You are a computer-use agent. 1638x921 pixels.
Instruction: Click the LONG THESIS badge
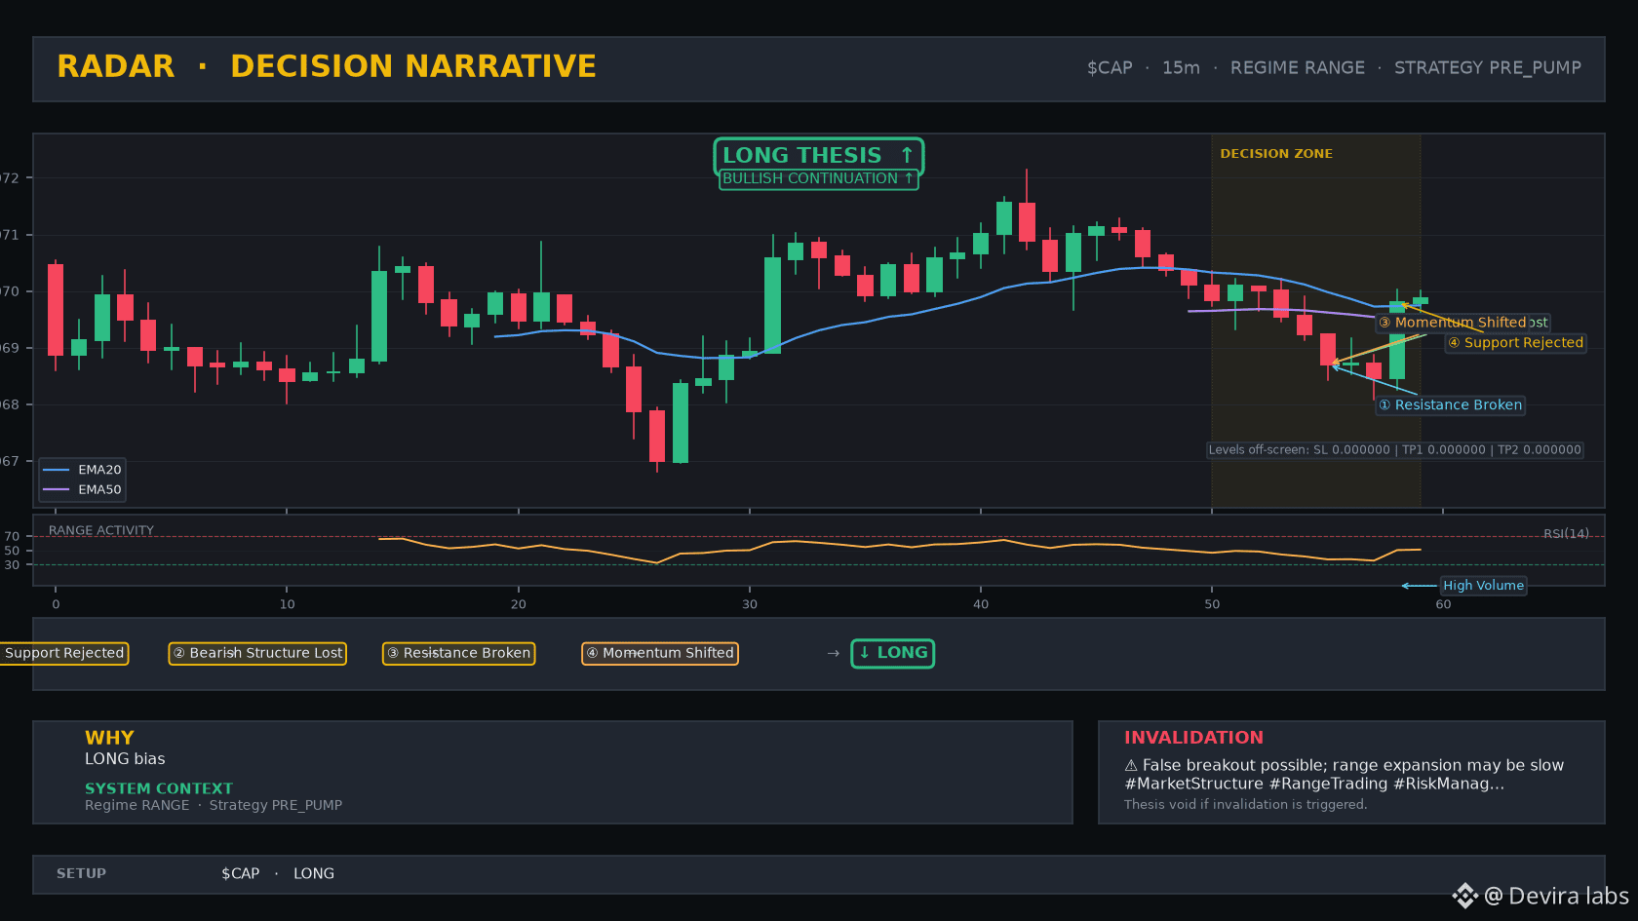click(x=818, y=156)
